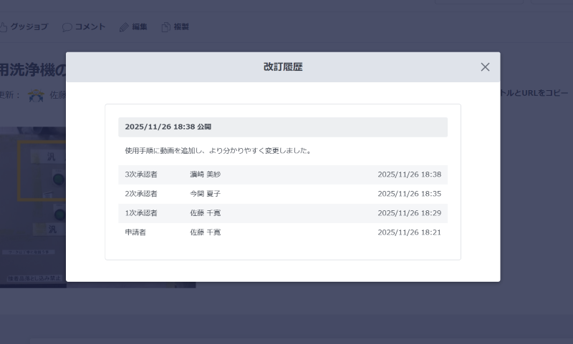This screenshot has height=344, width=573.
Task: Select the 2025/11/26 18:38 公開 revision header
Action: [x=168, y=127]
